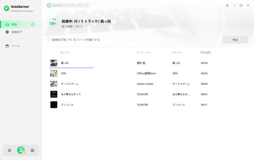The image size is (254, 160).
Task: Click the toolbox icon beside ツール
Action: pos(7,46)
